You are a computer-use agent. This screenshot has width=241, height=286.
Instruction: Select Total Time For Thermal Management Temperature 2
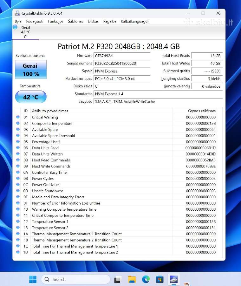pyautogui.click(x=116, y=252)
